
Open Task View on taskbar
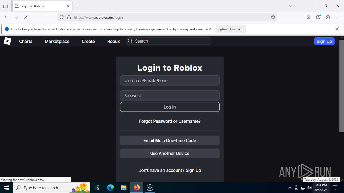tap(97, 188)
